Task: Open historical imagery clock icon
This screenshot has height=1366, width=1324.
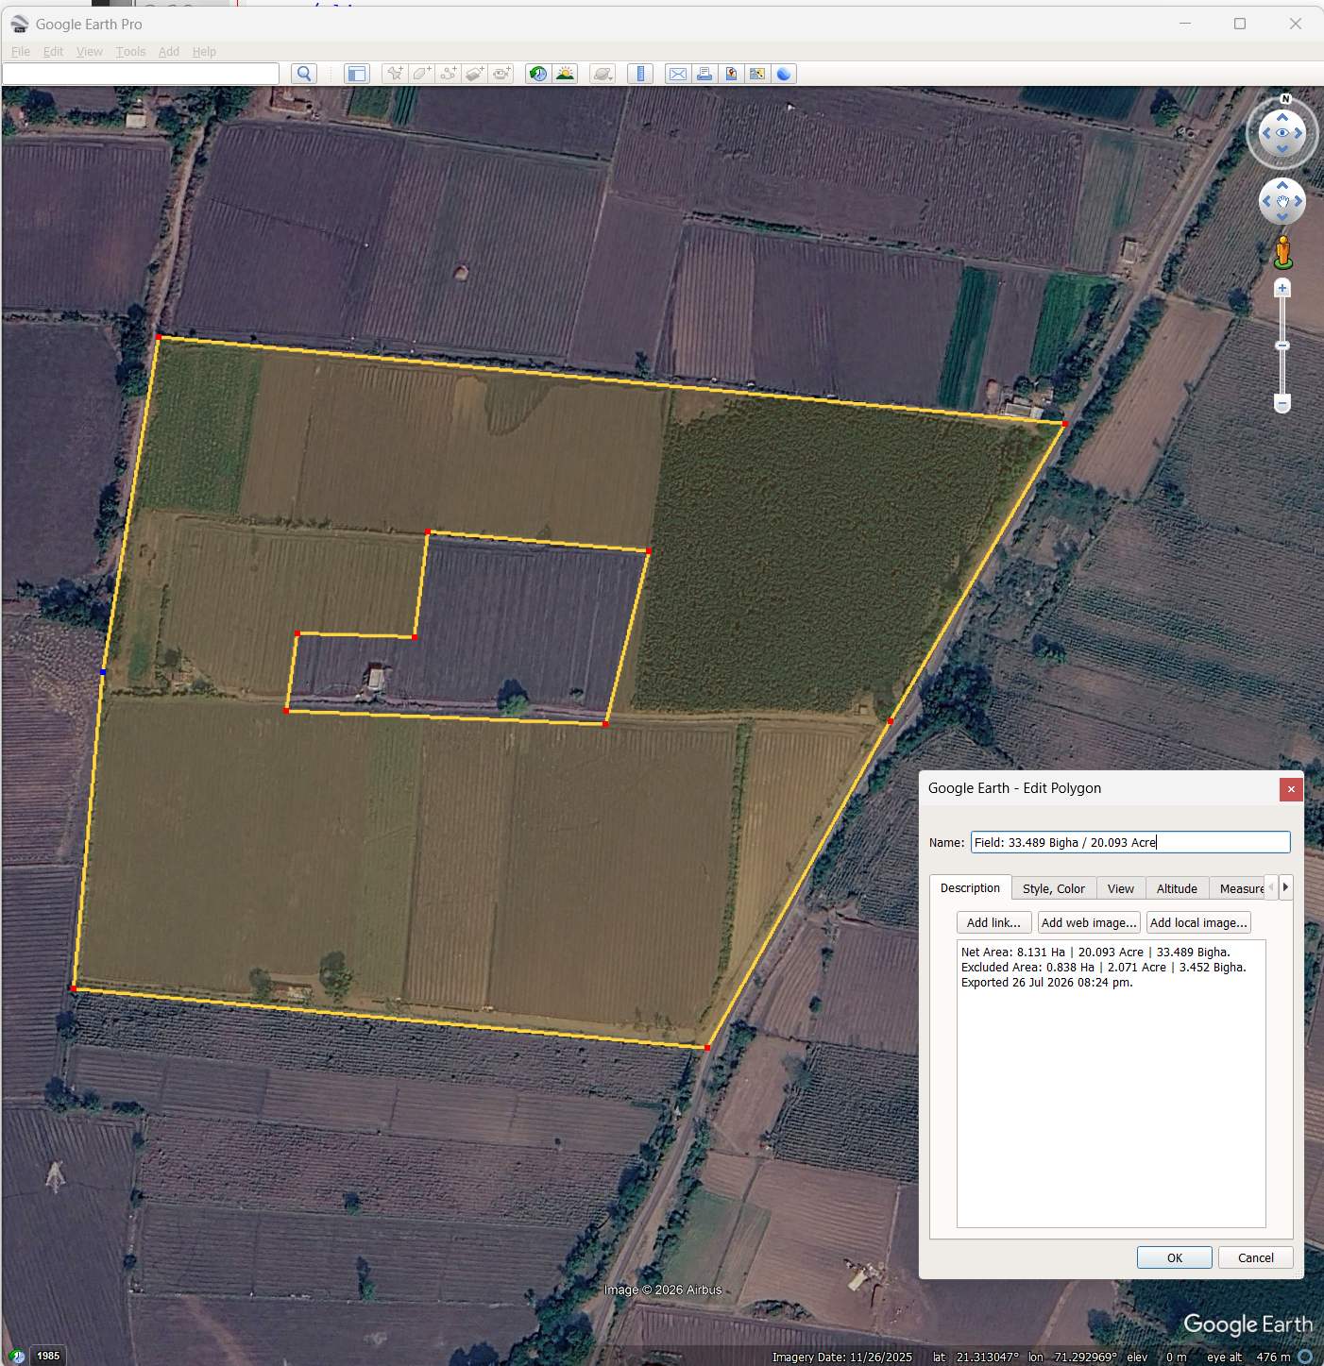Action: coord(538,74)
